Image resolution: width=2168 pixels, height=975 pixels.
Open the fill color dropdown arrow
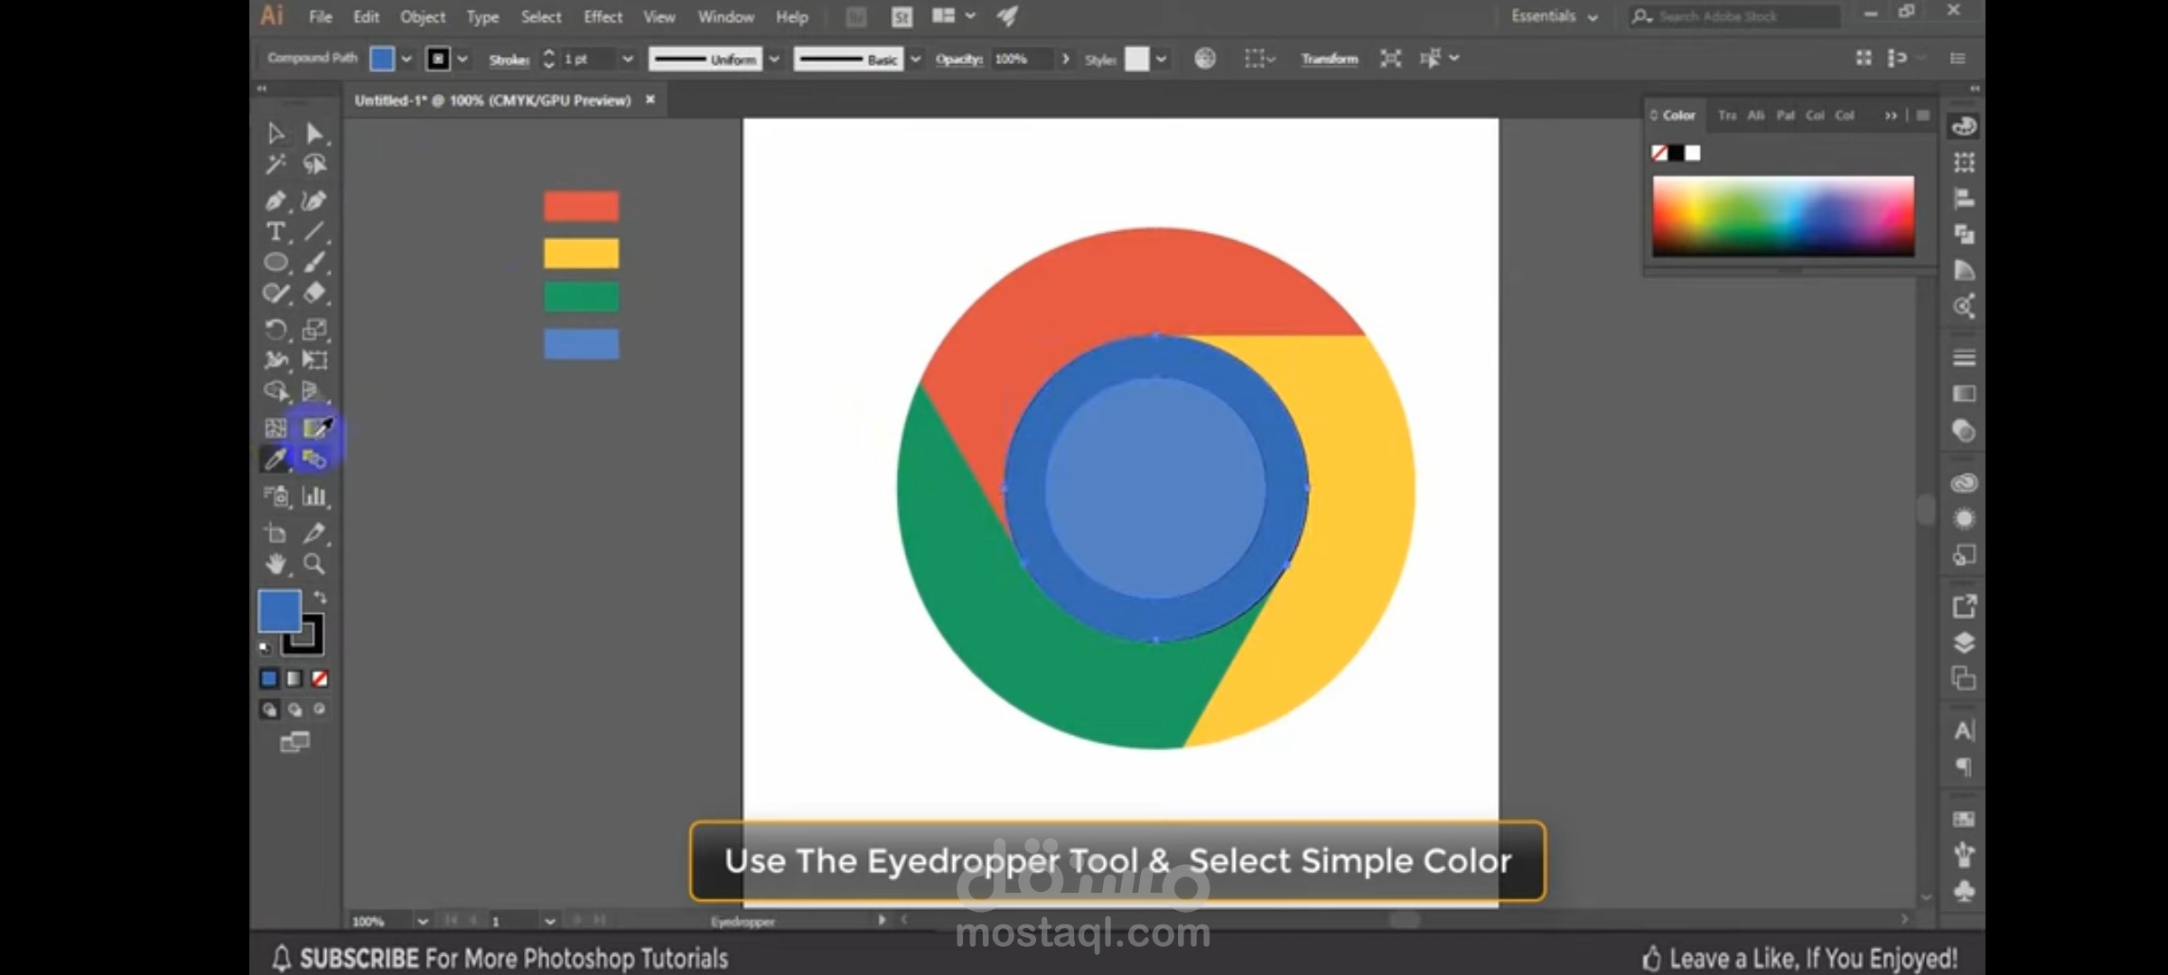[406, 59]
